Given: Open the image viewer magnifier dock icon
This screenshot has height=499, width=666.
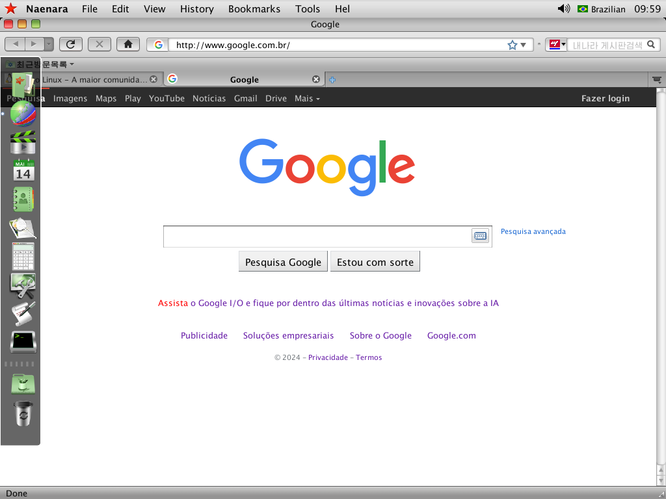Looking at the screenshot, I should (23, 228).
